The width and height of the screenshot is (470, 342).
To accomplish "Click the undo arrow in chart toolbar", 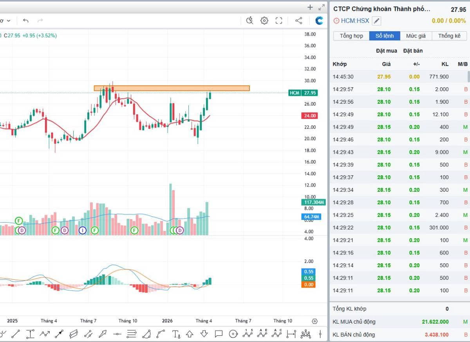I will coord(26,21).
